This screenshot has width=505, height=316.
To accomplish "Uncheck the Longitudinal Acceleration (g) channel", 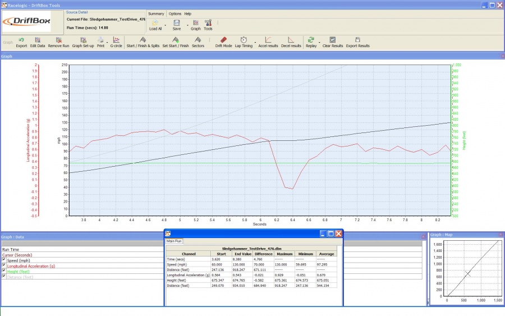I will click(4, 265).
